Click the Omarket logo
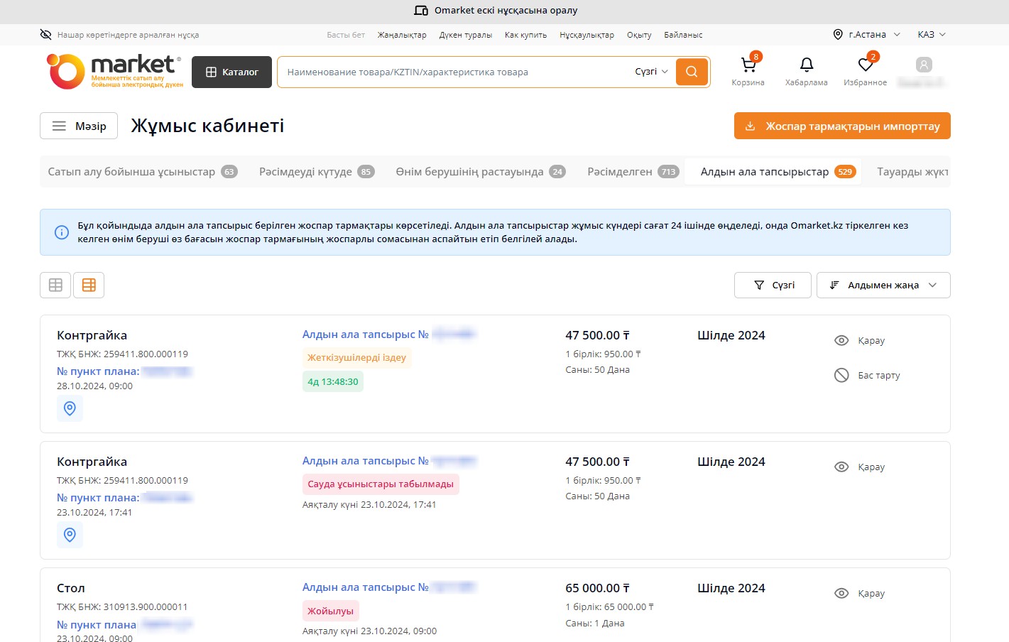This screenshot has height=642, width=1009. click(114, 72)
